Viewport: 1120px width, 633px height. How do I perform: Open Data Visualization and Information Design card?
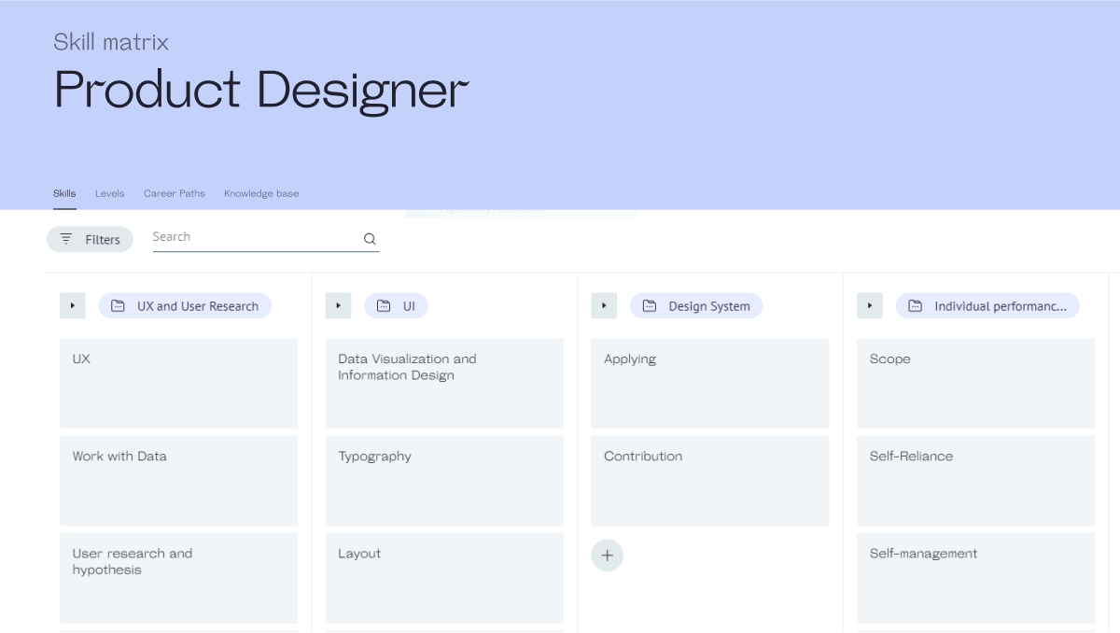coord(444,383)
